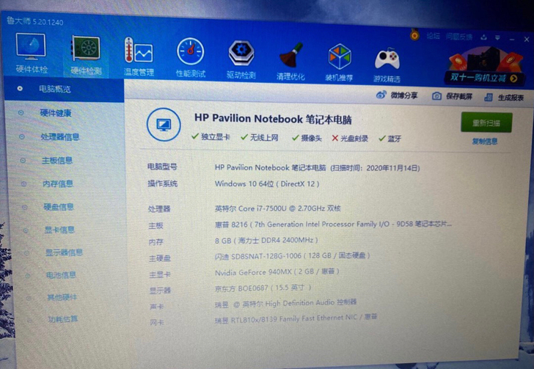
Task: Click the 重新扫描 rescan button
Action: coord(486,123)
